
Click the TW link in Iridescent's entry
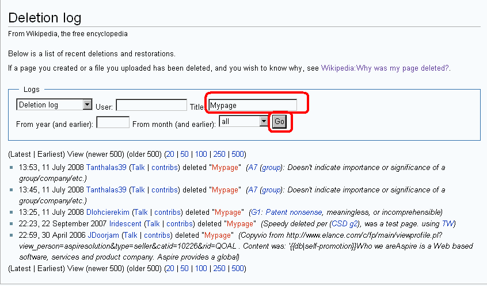pos(447,223)
